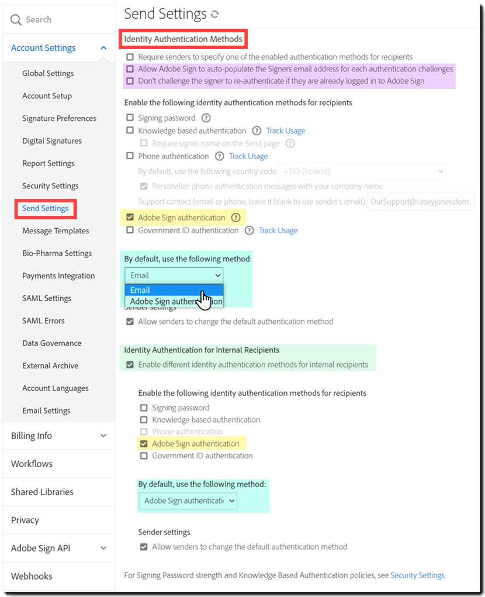Tick Phone authentication checkbox beside Track Usage
The image size is (485, 597).
click(130, 156)
